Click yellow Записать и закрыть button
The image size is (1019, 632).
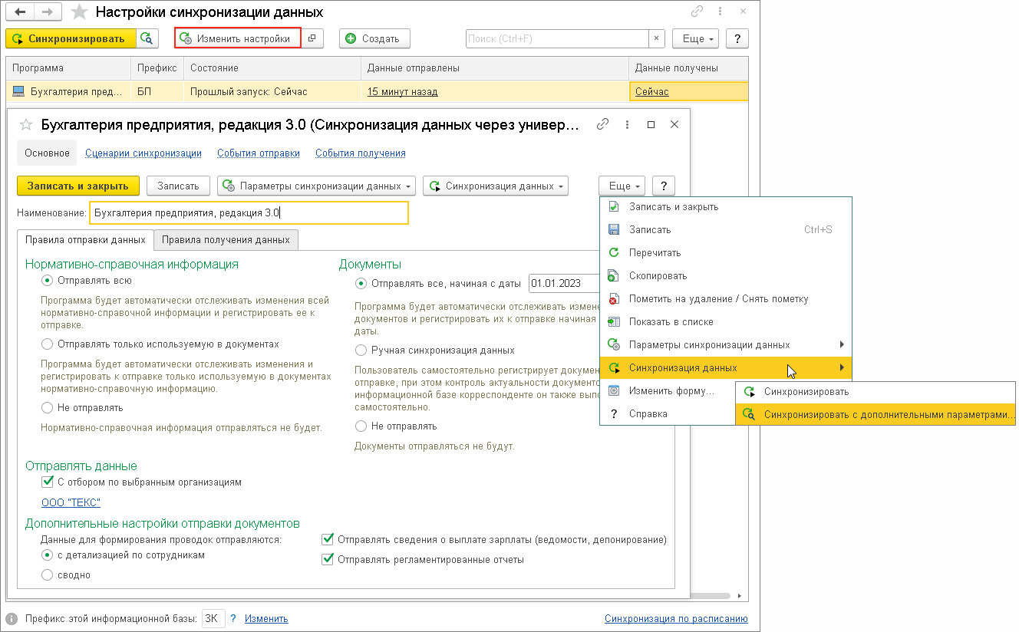coord(78,186)
